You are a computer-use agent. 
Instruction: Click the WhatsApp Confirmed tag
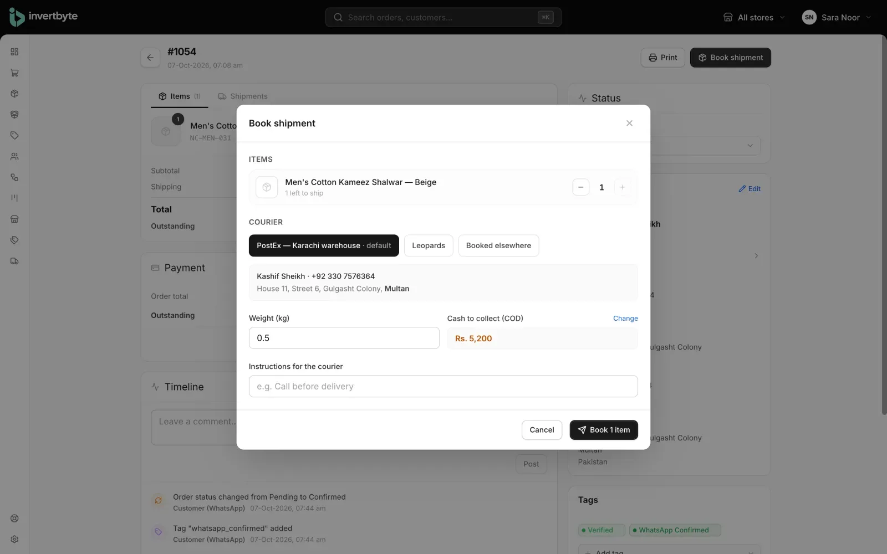pos(675,530)
